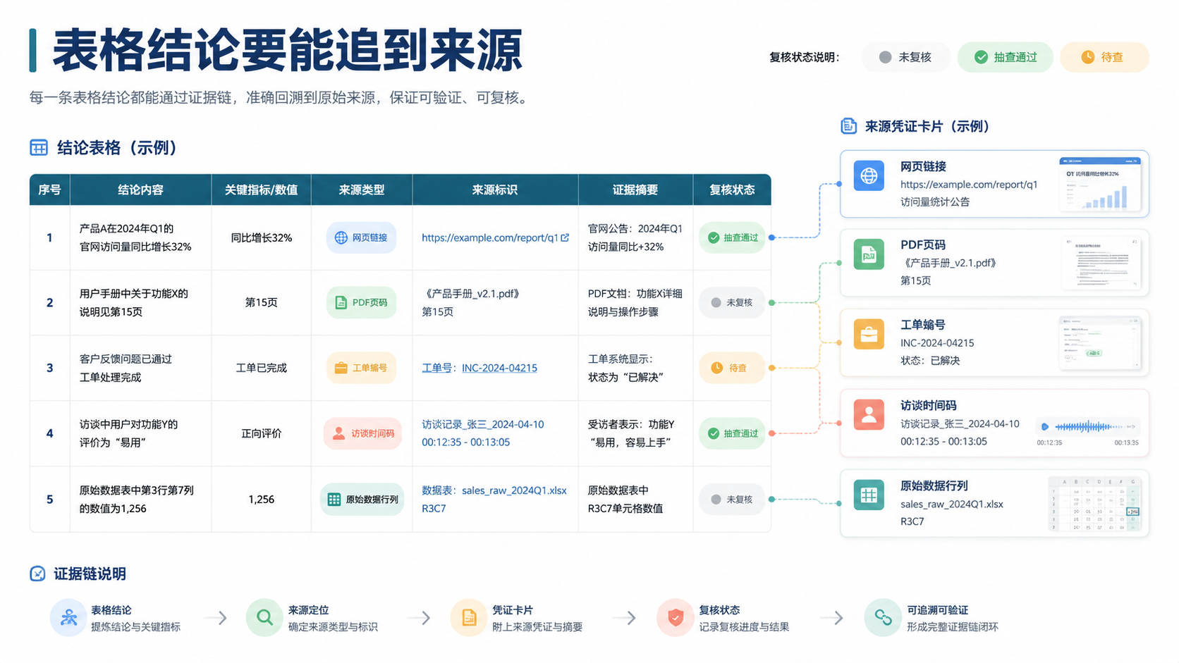Click external-link icon after example.com/report/q1 URL
Viewport: 1179px width, 663px height.
pyautogui.click(x=565, y=237)
